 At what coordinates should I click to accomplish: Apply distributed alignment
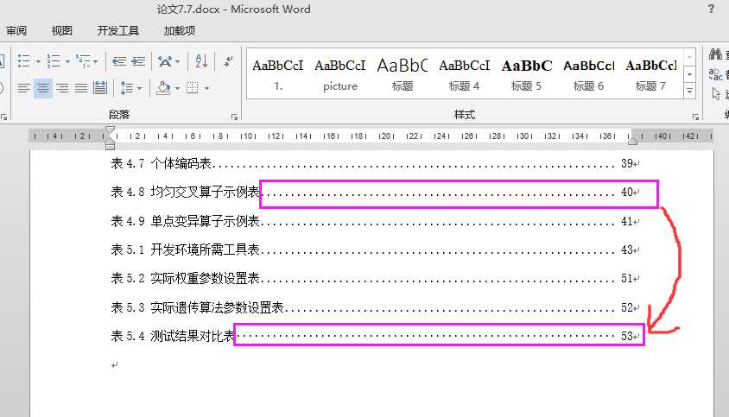click(x=100, y=88)
